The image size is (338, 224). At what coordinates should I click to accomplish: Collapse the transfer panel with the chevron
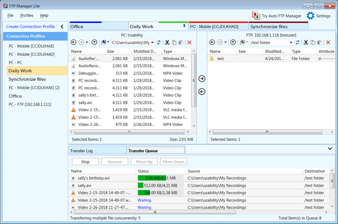330,148
